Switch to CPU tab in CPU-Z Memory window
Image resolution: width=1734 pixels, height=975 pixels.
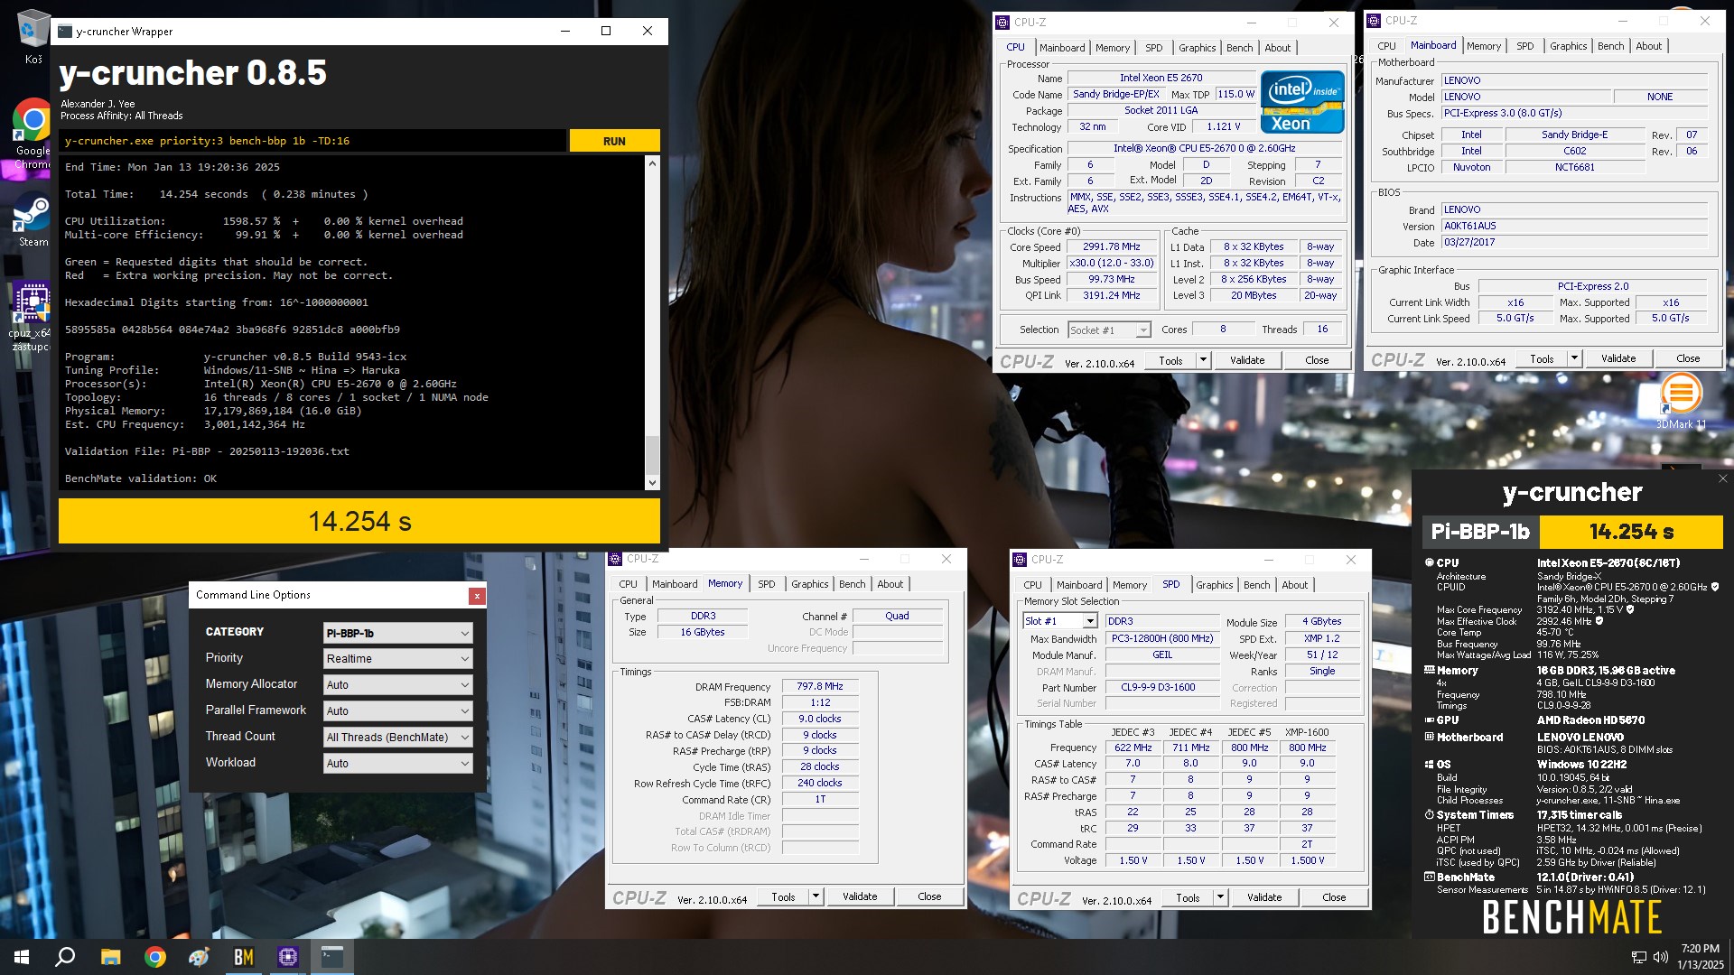coord(628,584)
